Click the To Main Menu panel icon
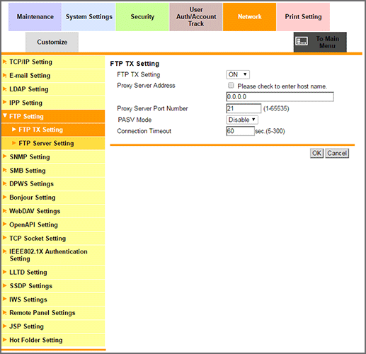This screenshot has width=366, height=354. 302,41
